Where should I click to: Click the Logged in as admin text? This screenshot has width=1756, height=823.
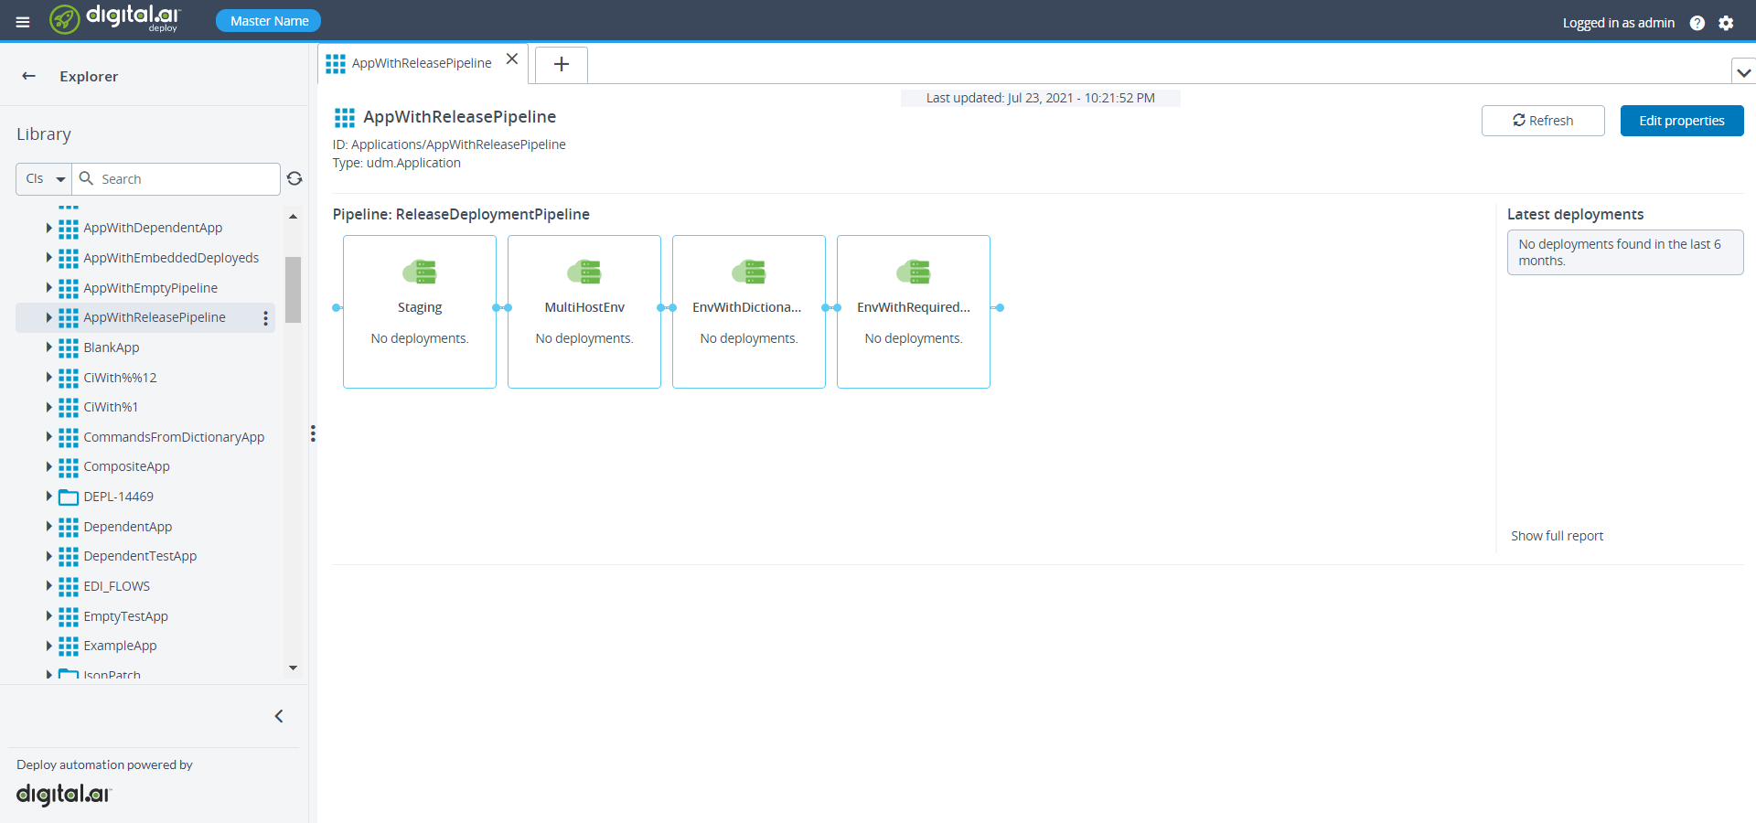[x=1619, y=23]
